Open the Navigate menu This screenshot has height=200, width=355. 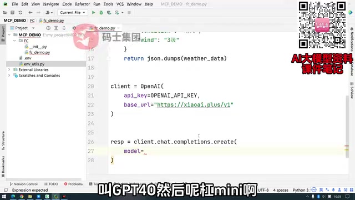[51, 4]
